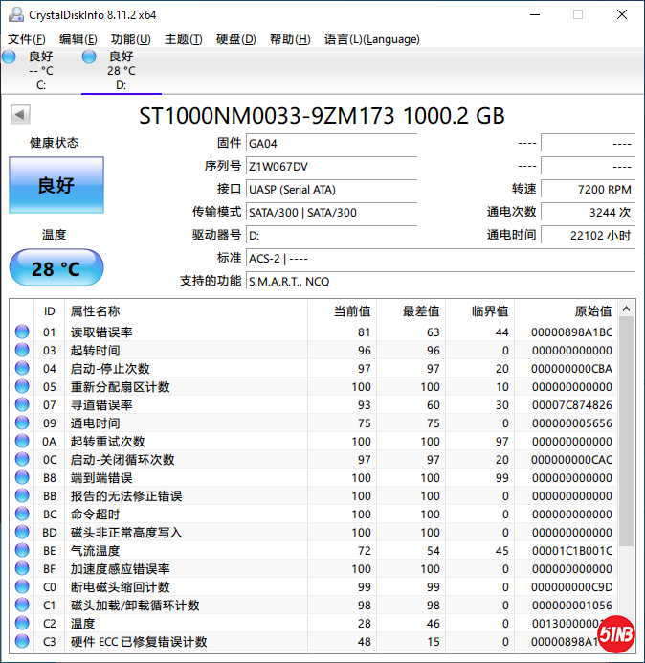Viewport: 645px width, 663px height.
Task: Click the status orb for attribute BE
Action: point(22,551)
